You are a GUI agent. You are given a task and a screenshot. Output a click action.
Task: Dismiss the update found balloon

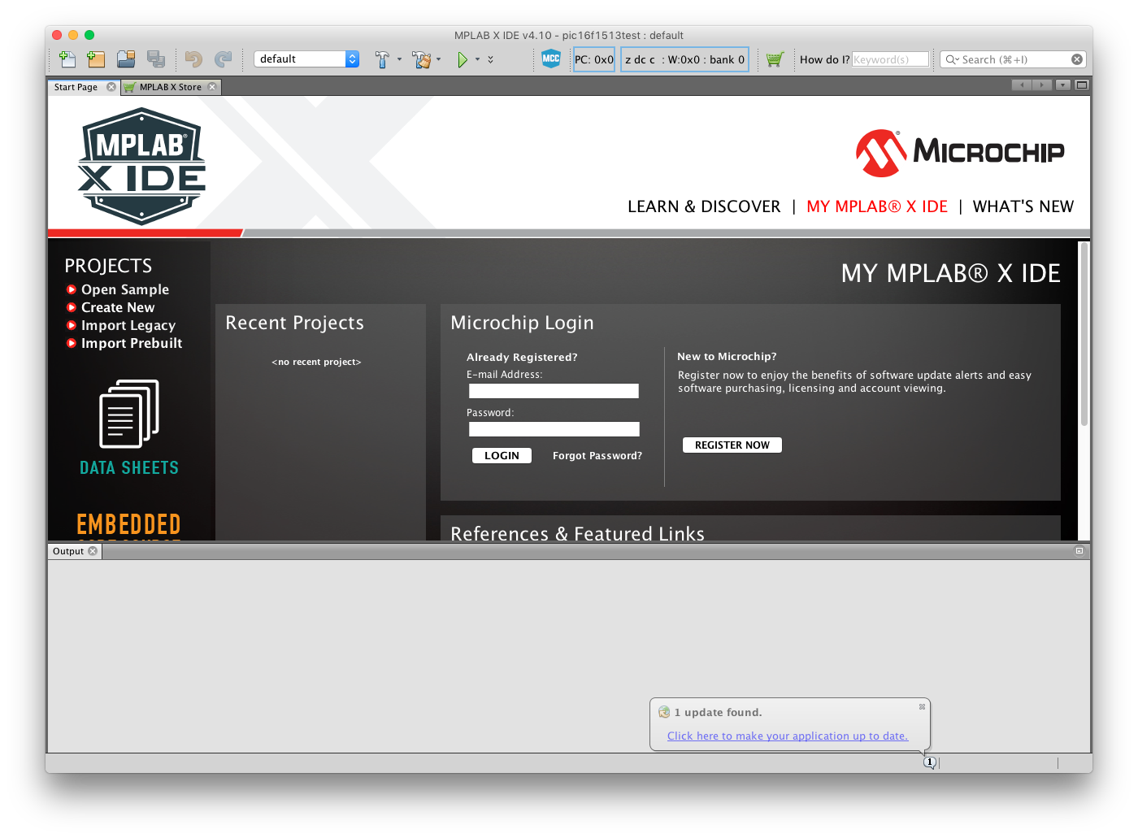pyautogui.click(x=922, y=706)
